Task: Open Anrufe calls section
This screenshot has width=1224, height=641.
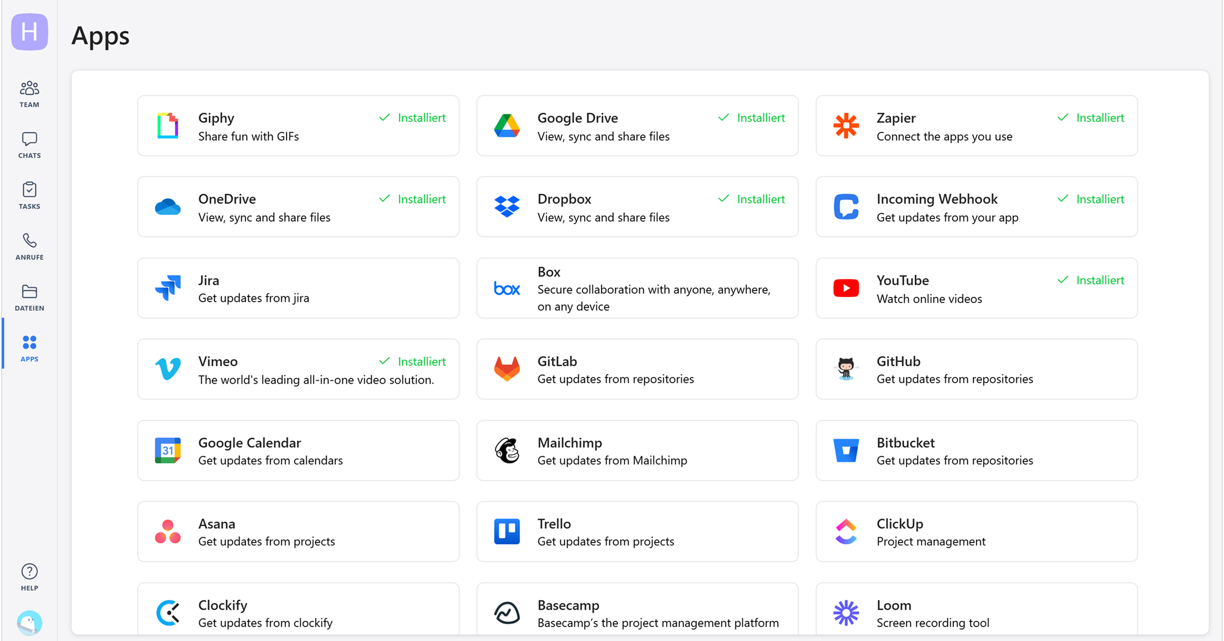Action: [29, 247]
